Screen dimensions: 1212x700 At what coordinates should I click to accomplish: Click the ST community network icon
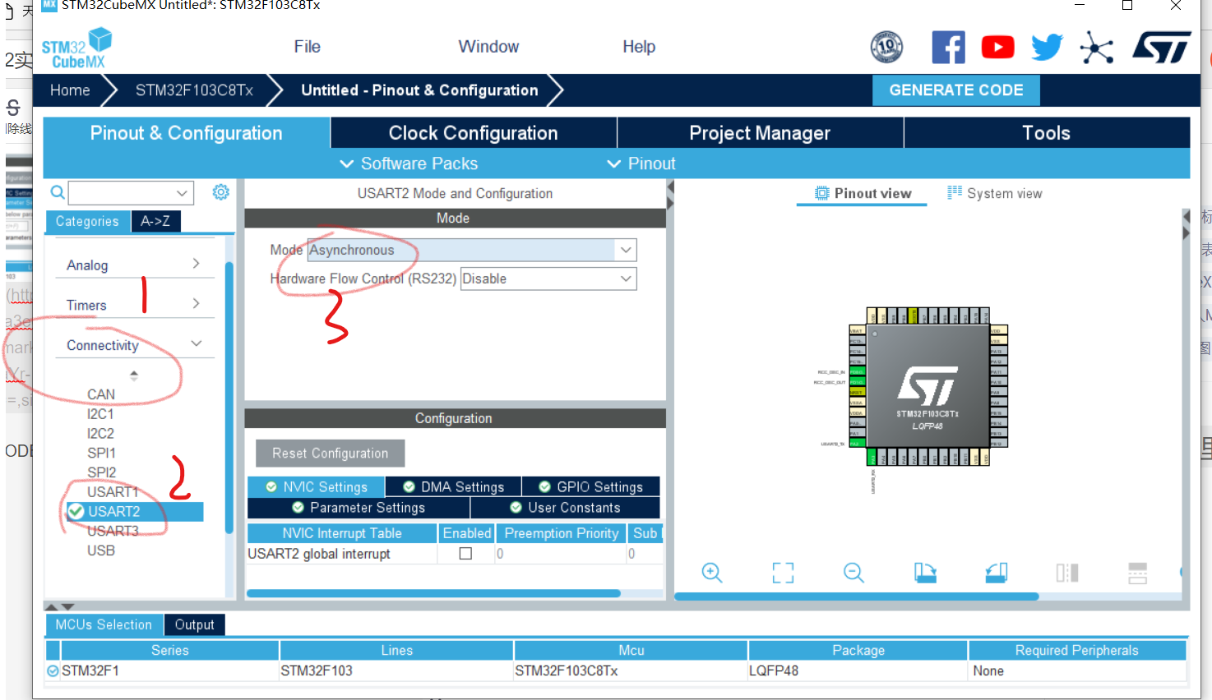tap(1097, 48)
